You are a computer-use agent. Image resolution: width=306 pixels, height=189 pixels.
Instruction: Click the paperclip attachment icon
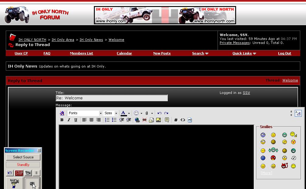tap(147, 113)
